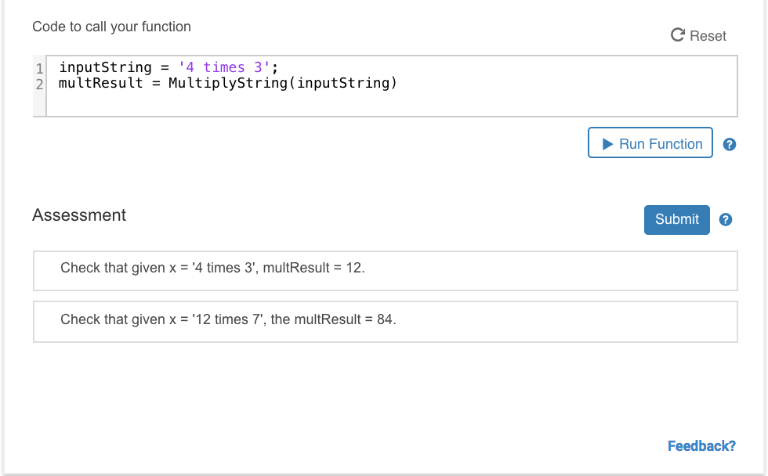Open the Feedback? link
The height and width of the screenshot is (476, 768).
tap(701, 445)
